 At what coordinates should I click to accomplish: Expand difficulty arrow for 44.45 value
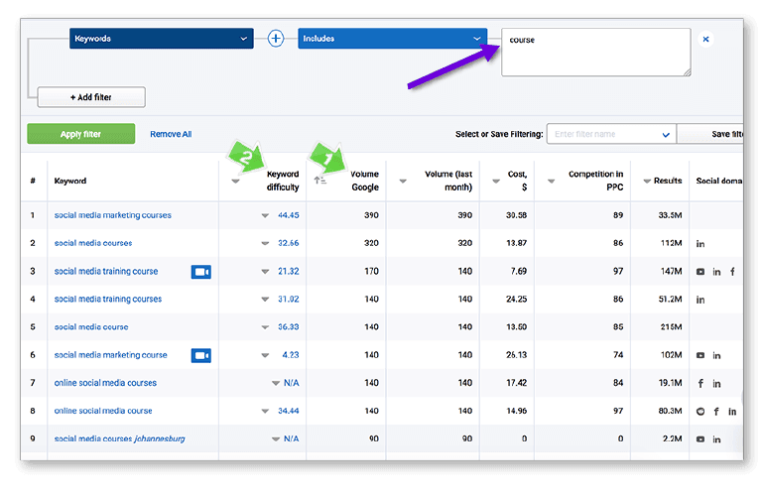pyautogui.click(x=265, y=215)
